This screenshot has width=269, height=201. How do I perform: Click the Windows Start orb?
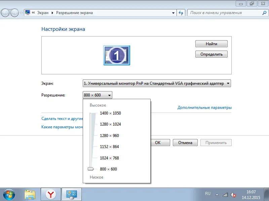click(9, 195)
